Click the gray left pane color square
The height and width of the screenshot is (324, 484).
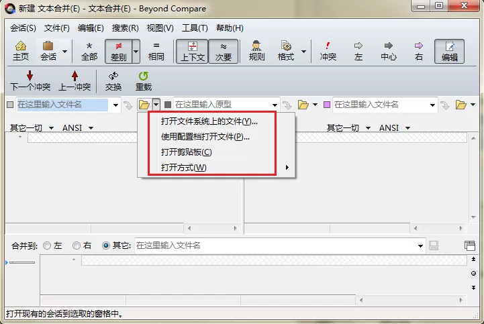[x=10, y=105]
